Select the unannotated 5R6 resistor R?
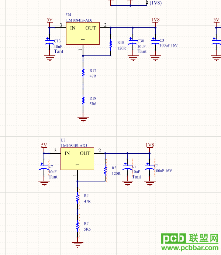This screenshot has width=221, height=255. 77,226
